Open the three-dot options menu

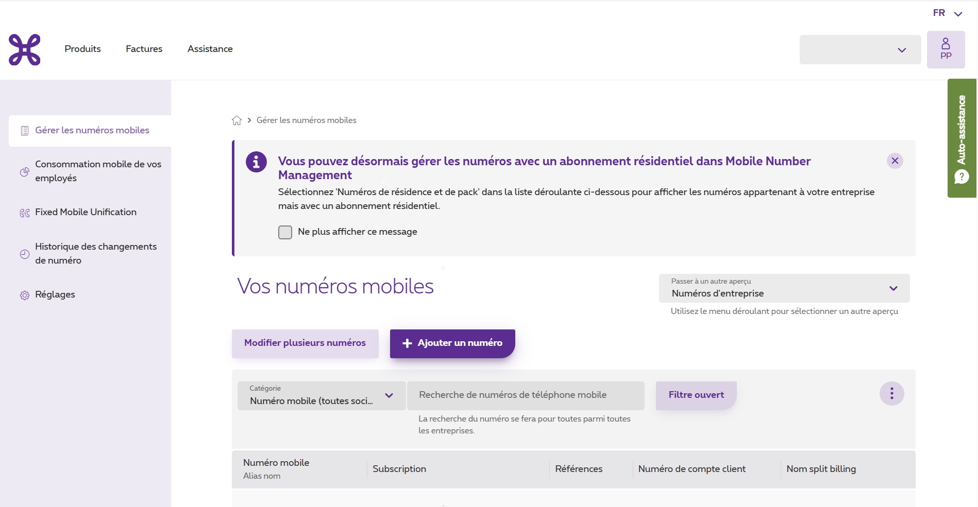(891, 394)
